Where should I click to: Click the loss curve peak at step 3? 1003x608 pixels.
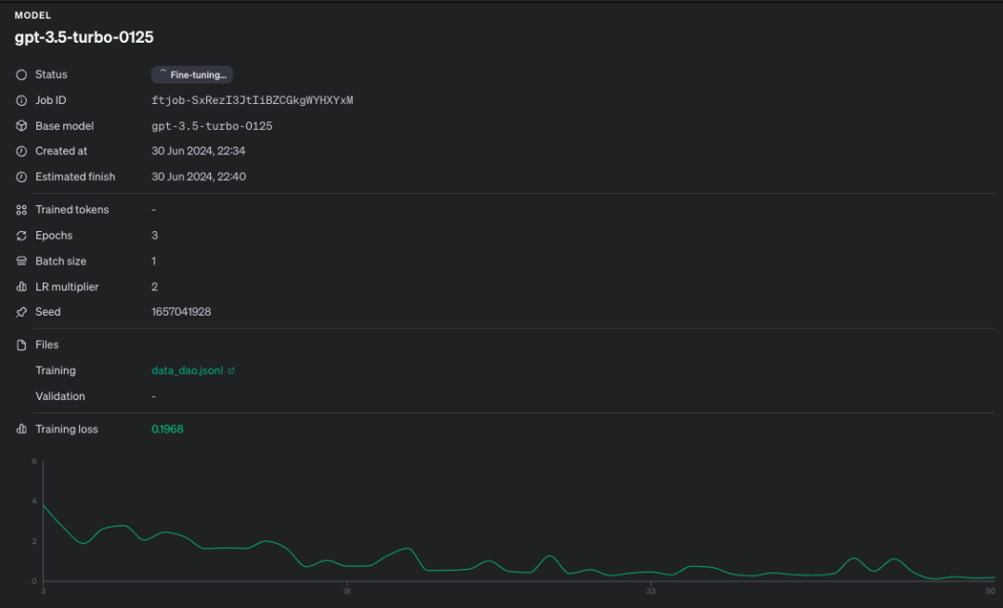click(44, 505)
